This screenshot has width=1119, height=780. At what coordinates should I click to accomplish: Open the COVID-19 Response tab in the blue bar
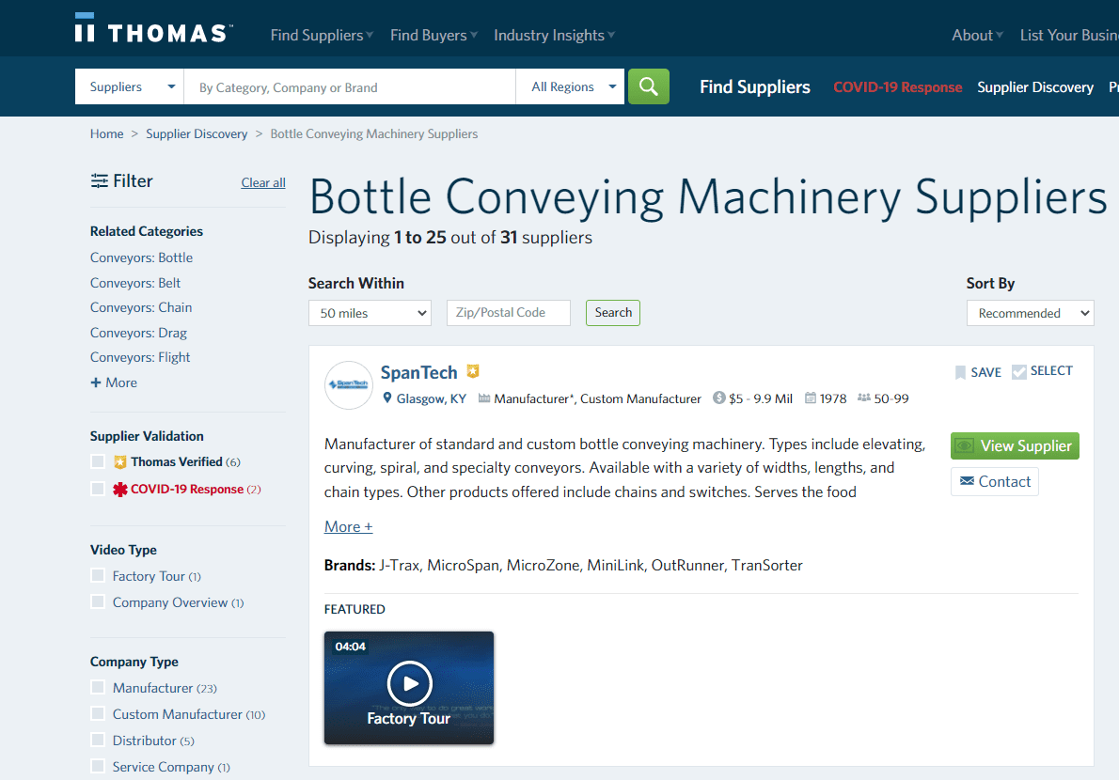click(898, 87)
